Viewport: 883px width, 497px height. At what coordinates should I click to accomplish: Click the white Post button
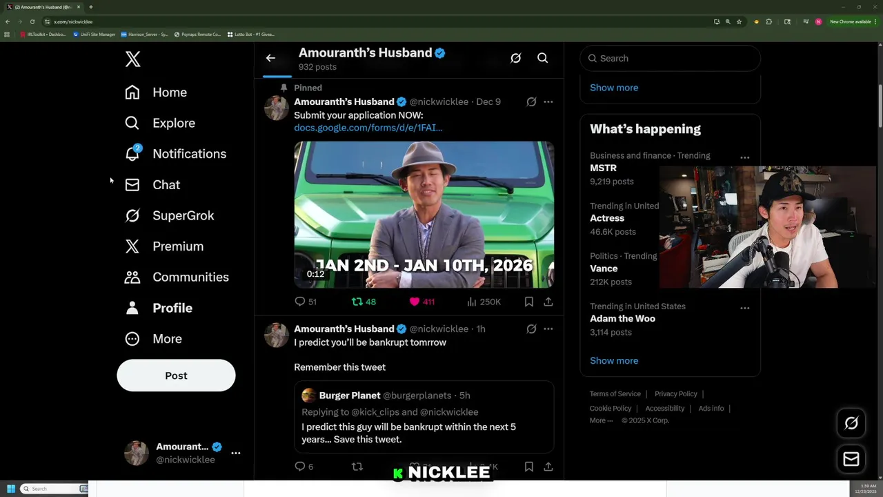pyautogui.click(x=176, y=376)
